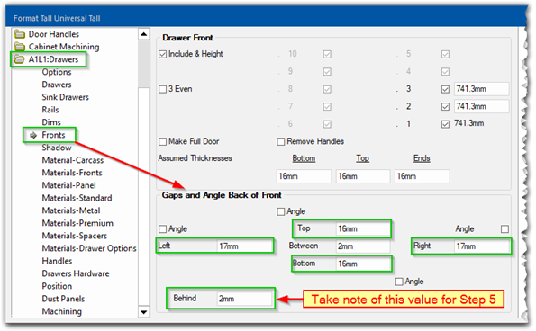Image resolution: width=536 pixels, height=331 pixels.
Task: Open the Dust Panels page
Action: point(63,299)
